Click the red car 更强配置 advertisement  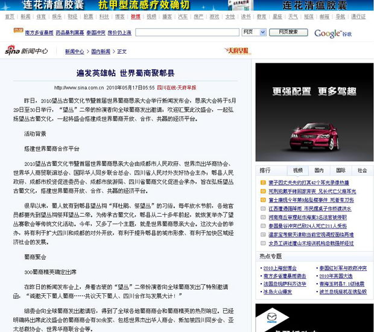(x=314, y=112)
